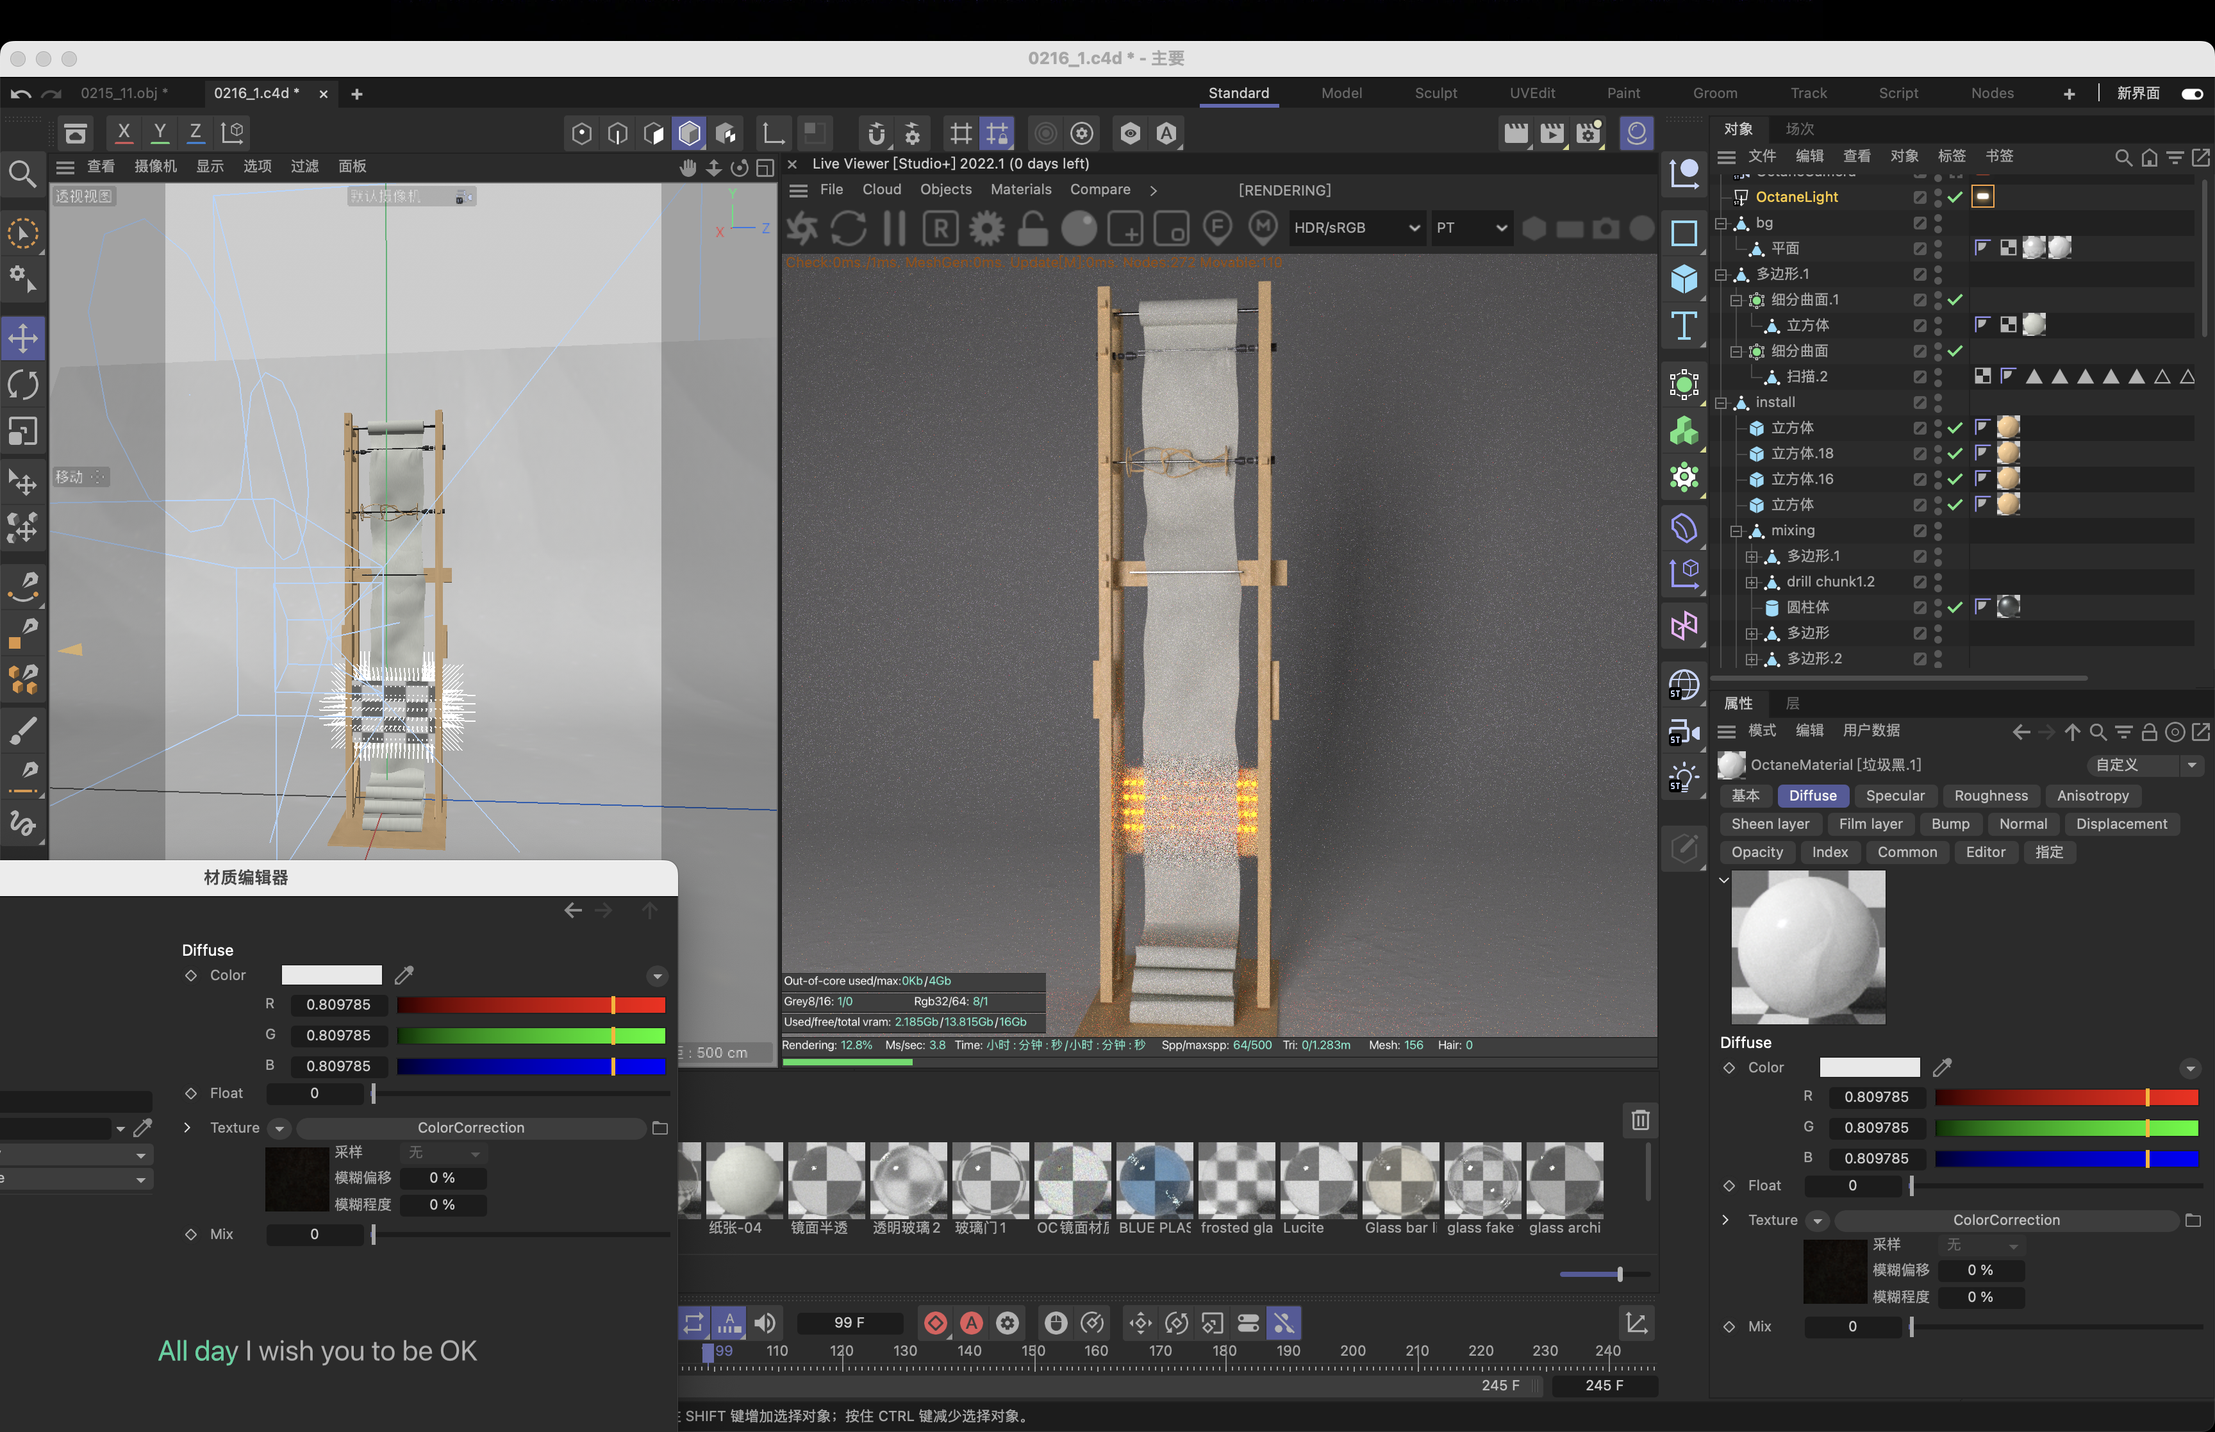Select the Rotate tool in left toolbar

coord(23,384)
